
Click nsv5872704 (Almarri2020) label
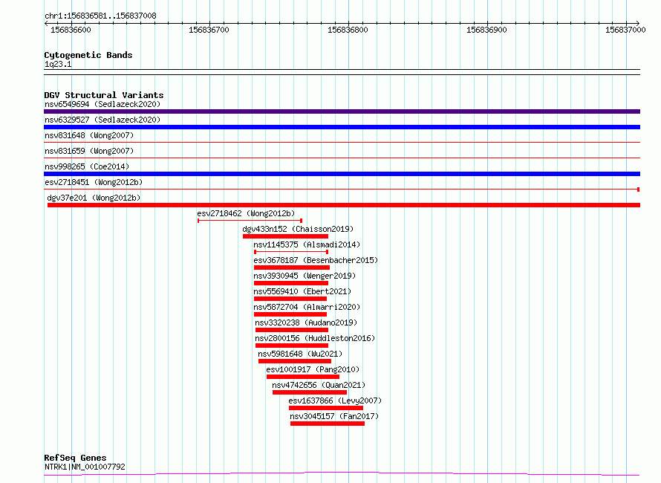(307, 307)
